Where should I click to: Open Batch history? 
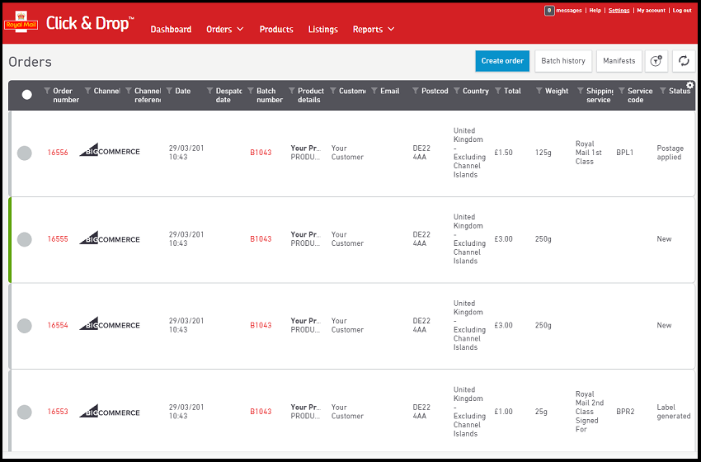click(563, 61)
